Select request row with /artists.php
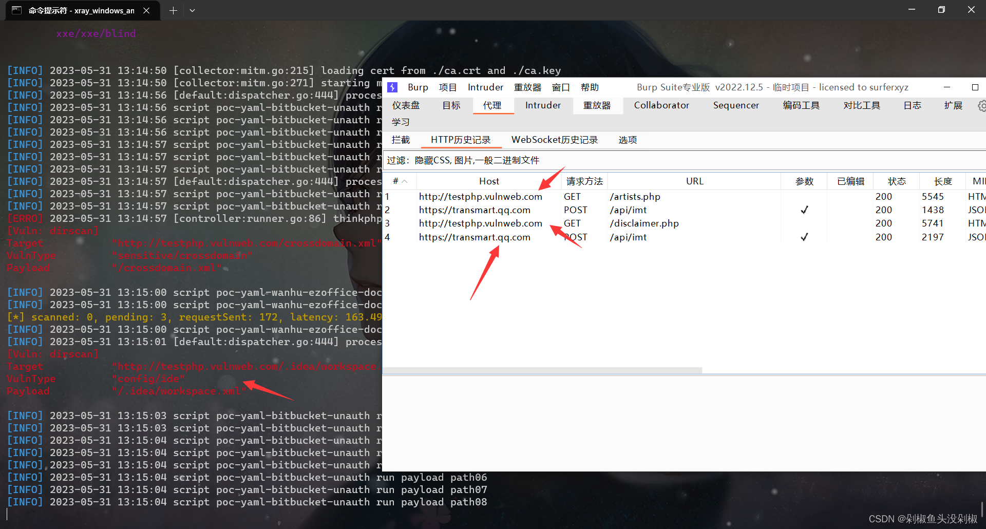The height and width of the screenshot is (529, 986). [x=684, y=197]
